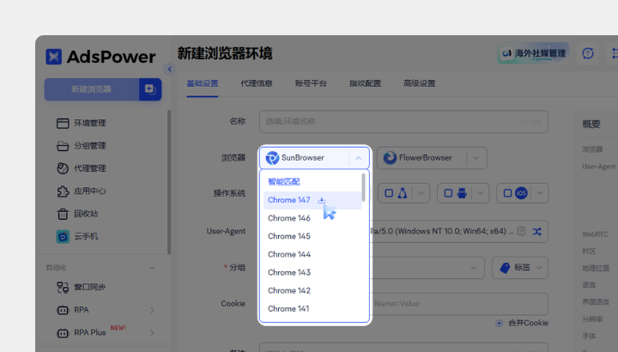Click the update icon in the header
Image resolution: width=618 pixels, height=352 pixels.
pos(588,53)
